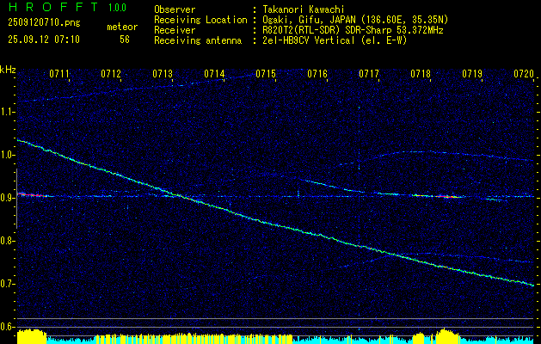The image size is (541, 344).
Task: Click the 1.1 frequency axis label
Action: pos(7,112)
